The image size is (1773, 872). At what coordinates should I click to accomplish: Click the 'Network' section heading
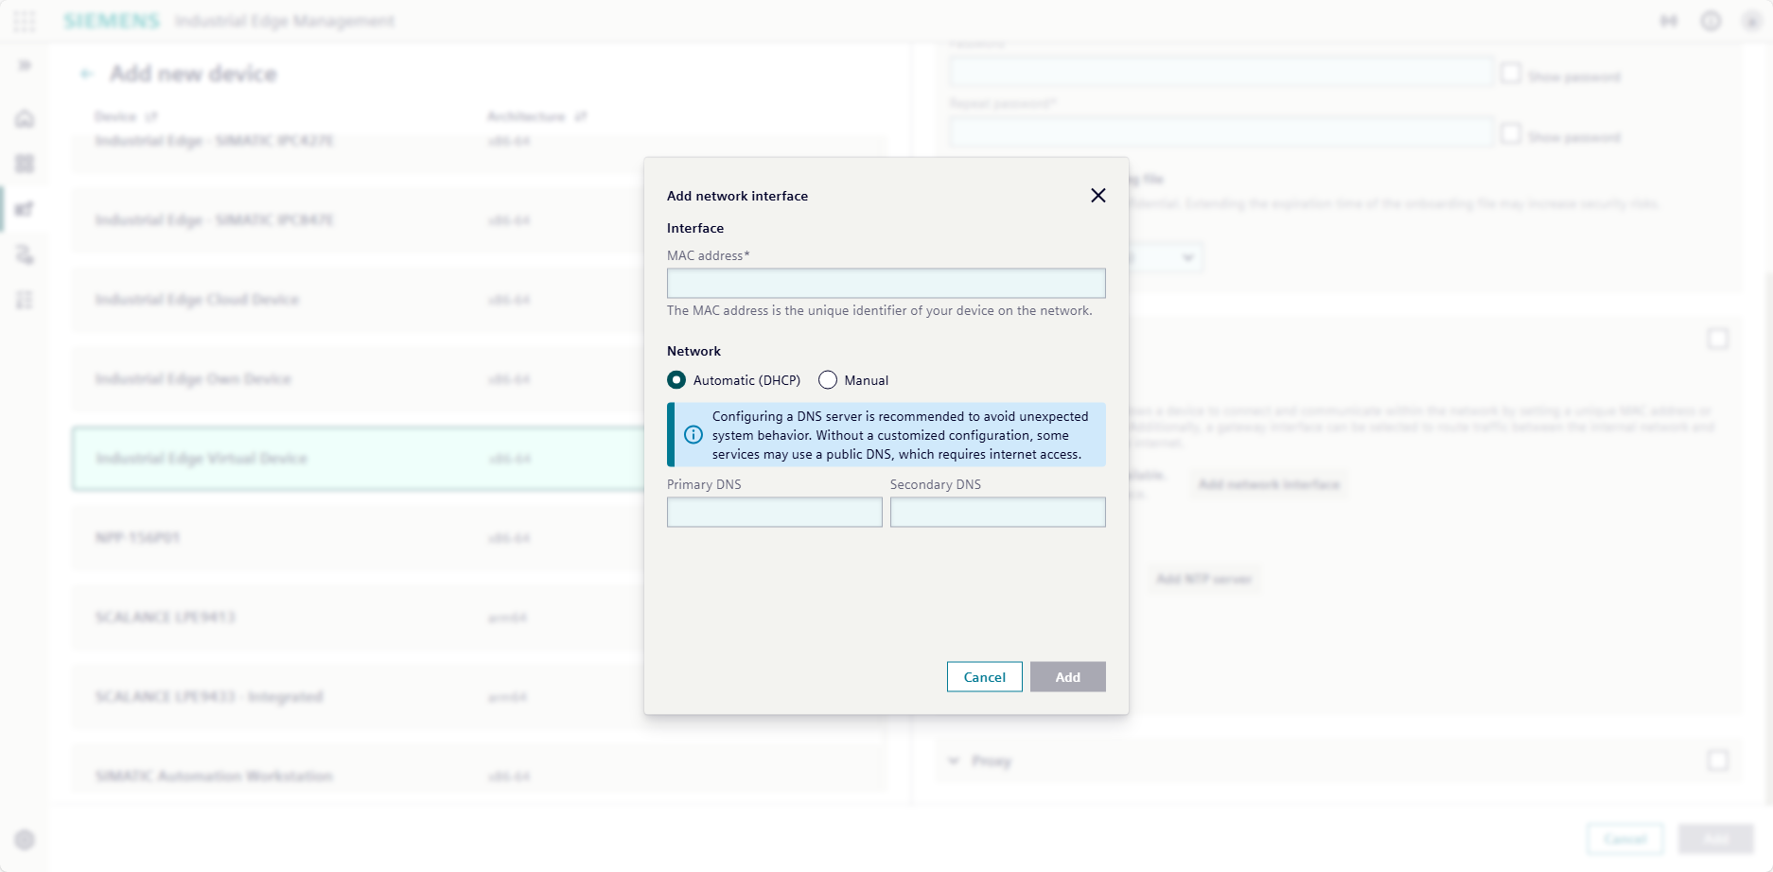[693, 351]
